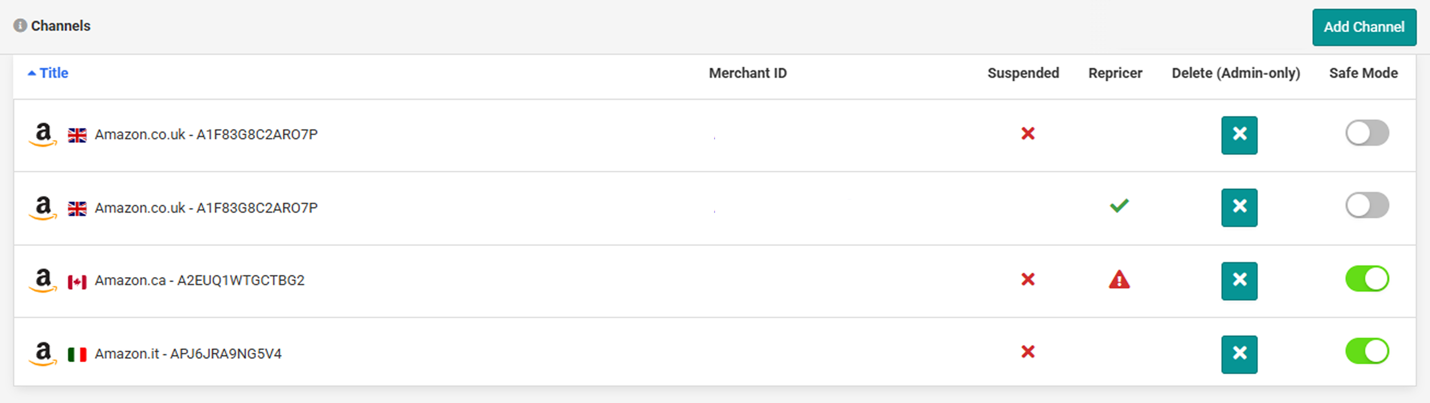Click the Merchant ID column header

click(x=748, y=73)
